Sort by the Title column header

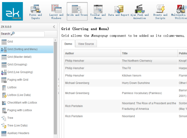pos(149,53)
